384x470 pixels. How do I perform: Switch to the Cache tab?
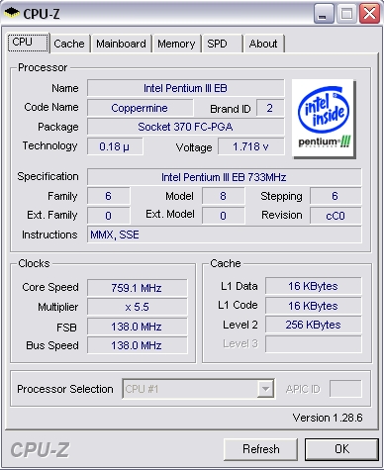[69, 44]
